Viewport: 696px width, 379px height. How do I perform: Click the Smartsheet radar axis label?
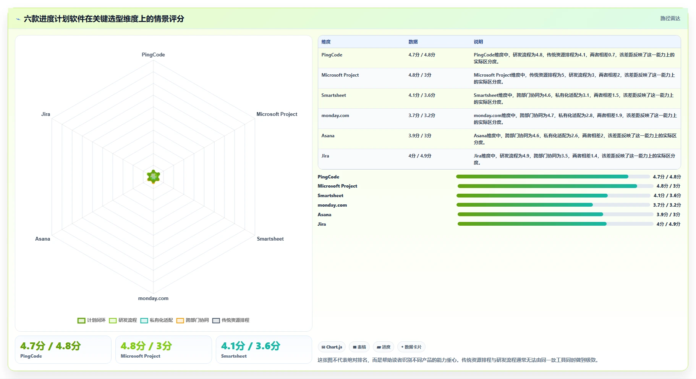tap(270, 239)
